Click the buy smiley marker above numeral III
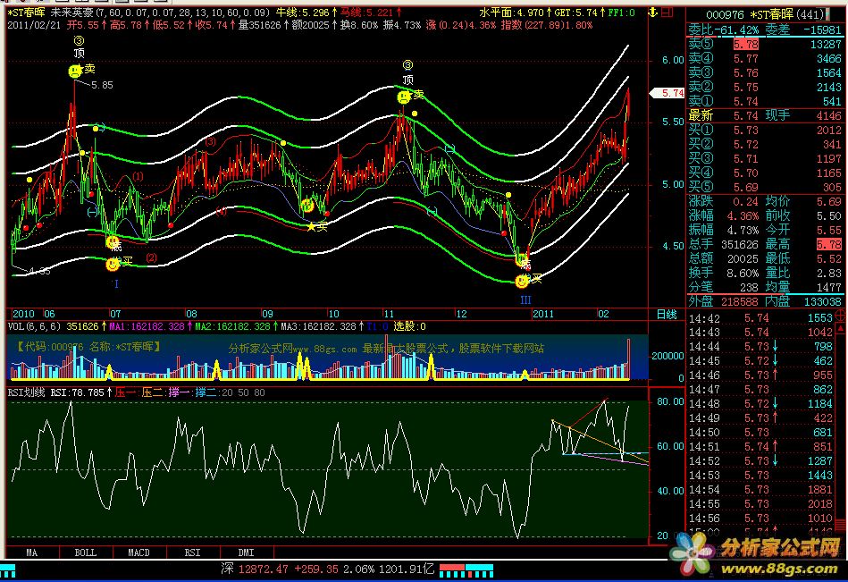The width and height of the screenshot is (848, 582). coord(522,282)
